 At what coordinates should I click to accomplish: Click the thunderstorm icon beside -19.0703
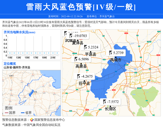pyautogui.click(x=71, y=36)
